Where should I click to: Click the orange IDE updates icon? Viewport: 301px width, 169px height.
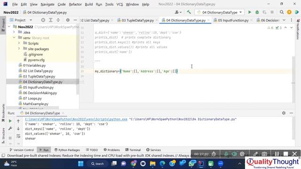(289, 12)
